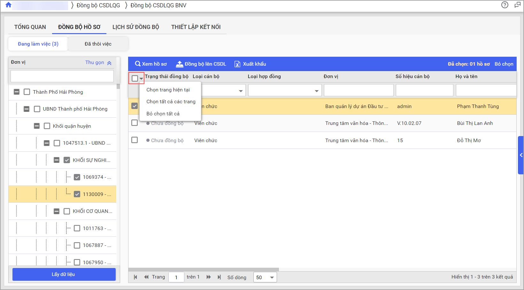
Task: Click the unit tree vertical scrollbar
Action: (118, 86)
